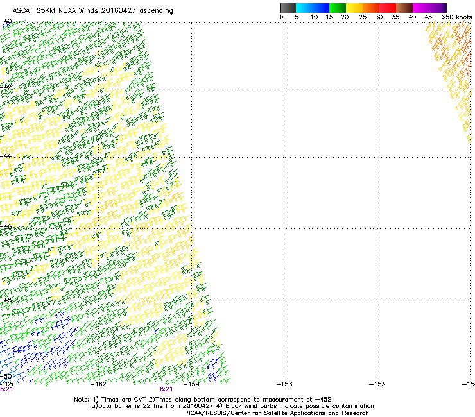This screenshot has width=475, height=417.
Task: Click the red 30-35 knots color band
Action: coord(388,8)
